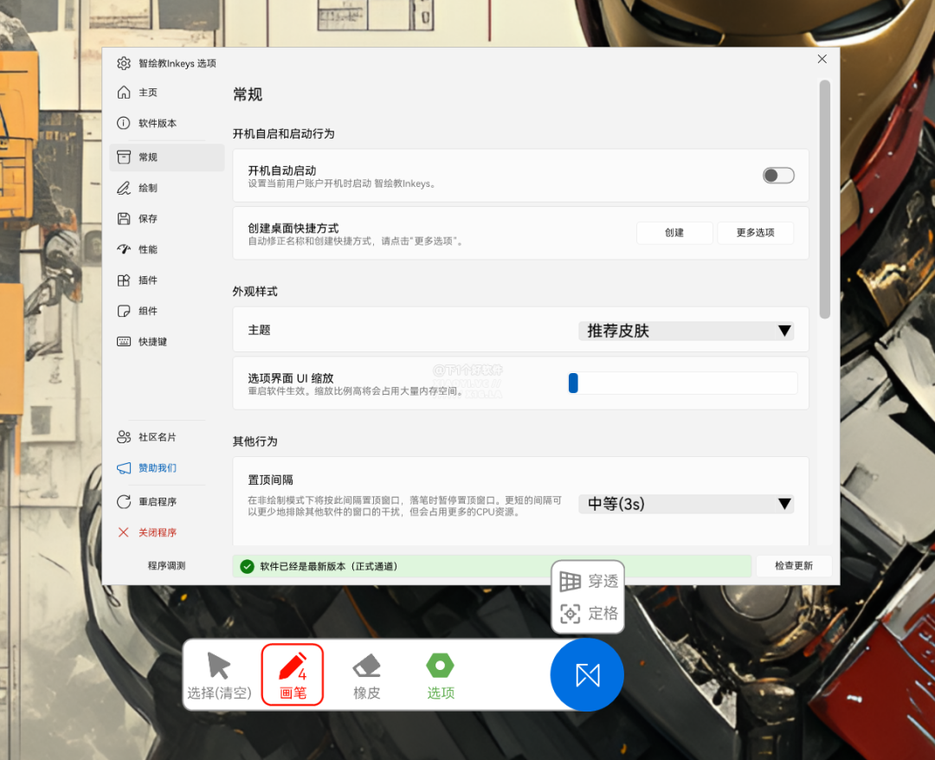Click the 软件版本 info icon
The width and height of the screenshot is (935, 760).
[124, 123]
